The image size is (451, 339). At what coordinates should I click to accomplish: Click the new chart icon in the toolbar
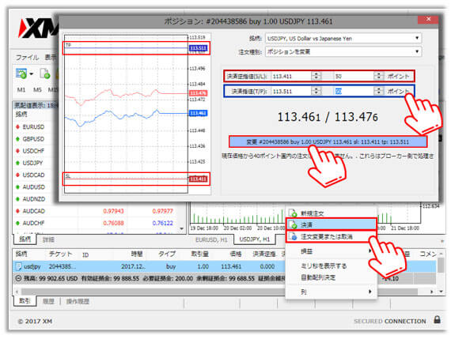point(21,73)
